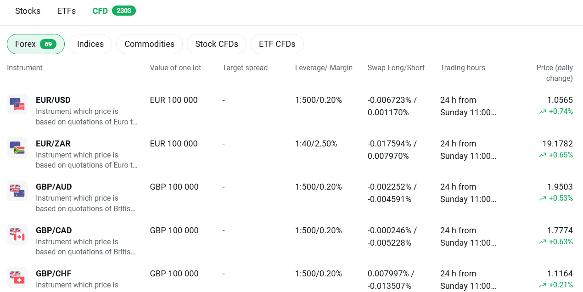Select the Indices filter pill
The height and width of the screenshot is (292, 583).
tap(90, 44)
